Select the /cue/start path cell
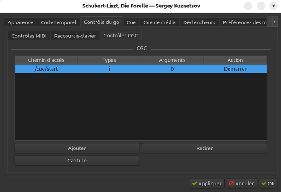The image size is (281, 192). (46, 69)
